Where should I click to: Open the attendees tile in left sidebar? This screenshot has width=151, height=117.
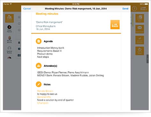(10, 18)
